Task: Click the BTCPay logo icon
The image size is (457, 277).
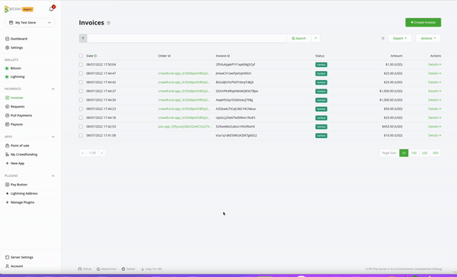Action: (x=7, y=9)
